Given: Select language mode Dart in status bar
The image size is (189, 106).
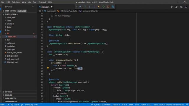Looking at the screenshot, I should 137,105.
